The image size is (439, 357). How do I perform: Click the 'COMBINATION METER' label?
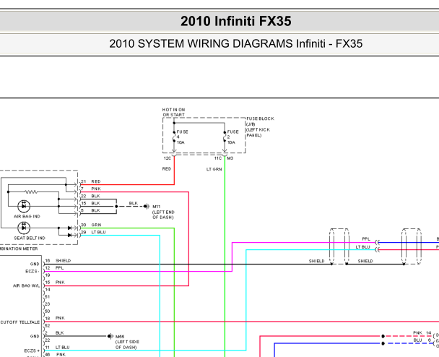point(19,249)
